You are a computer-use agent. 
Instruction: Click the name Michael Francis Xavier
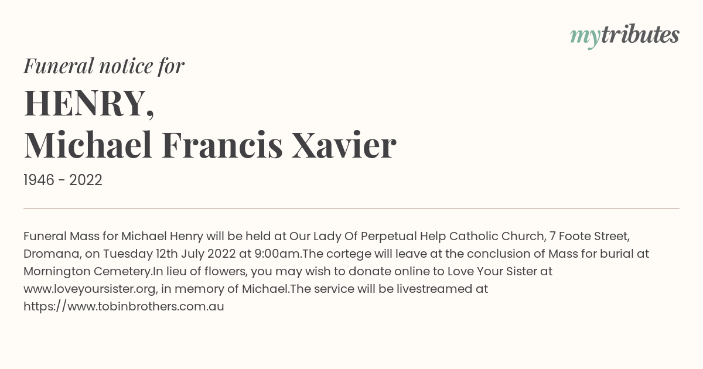point(210,145)
